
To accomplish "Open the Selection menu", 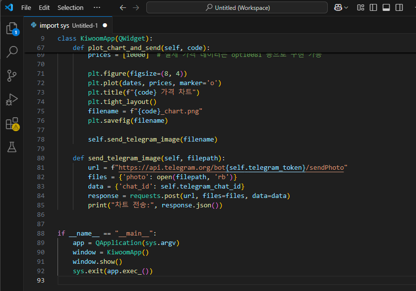I will point(70,8).
